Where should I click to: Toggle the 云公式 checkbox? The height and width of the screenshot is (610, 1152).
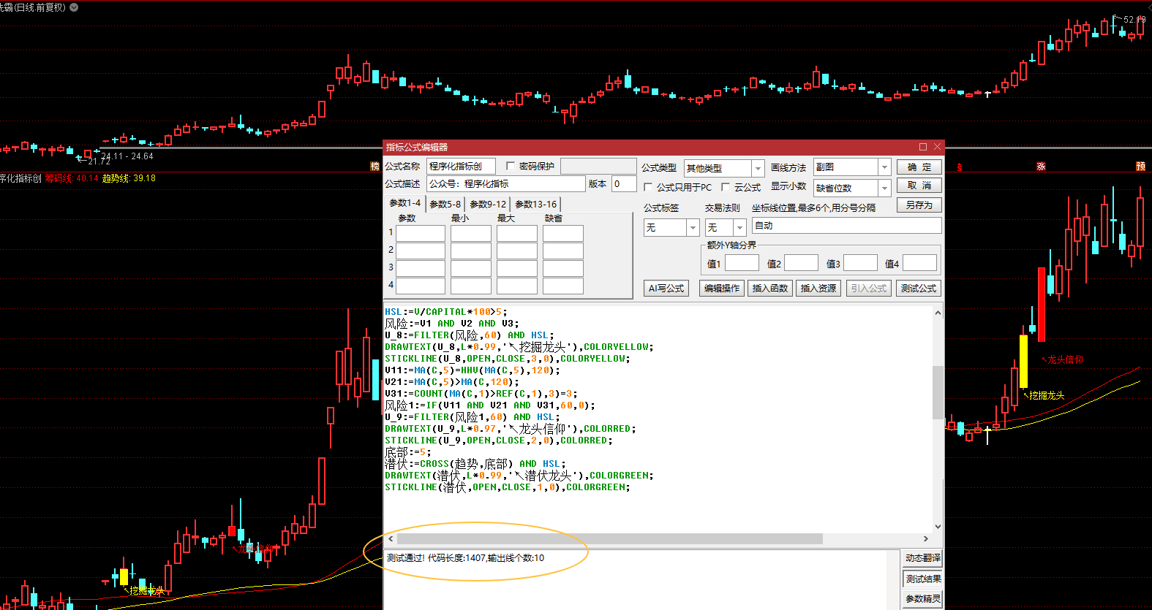point(726,187)
